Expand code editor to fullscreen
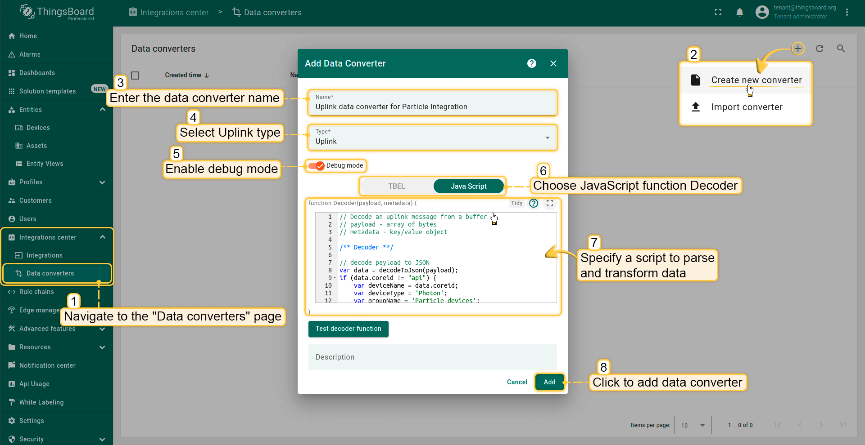The width and height of the screenshot is (865, 445). tap(550, 203)
